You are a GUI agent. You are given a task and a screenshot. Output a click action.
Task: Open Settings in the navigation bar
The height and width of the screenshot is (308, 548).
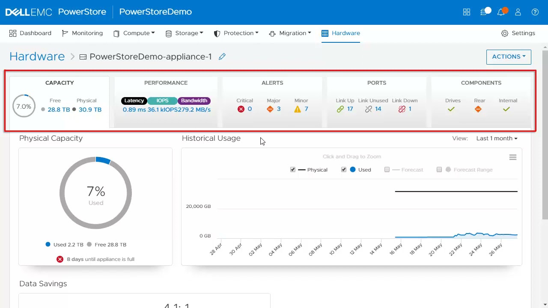(518, 33)
